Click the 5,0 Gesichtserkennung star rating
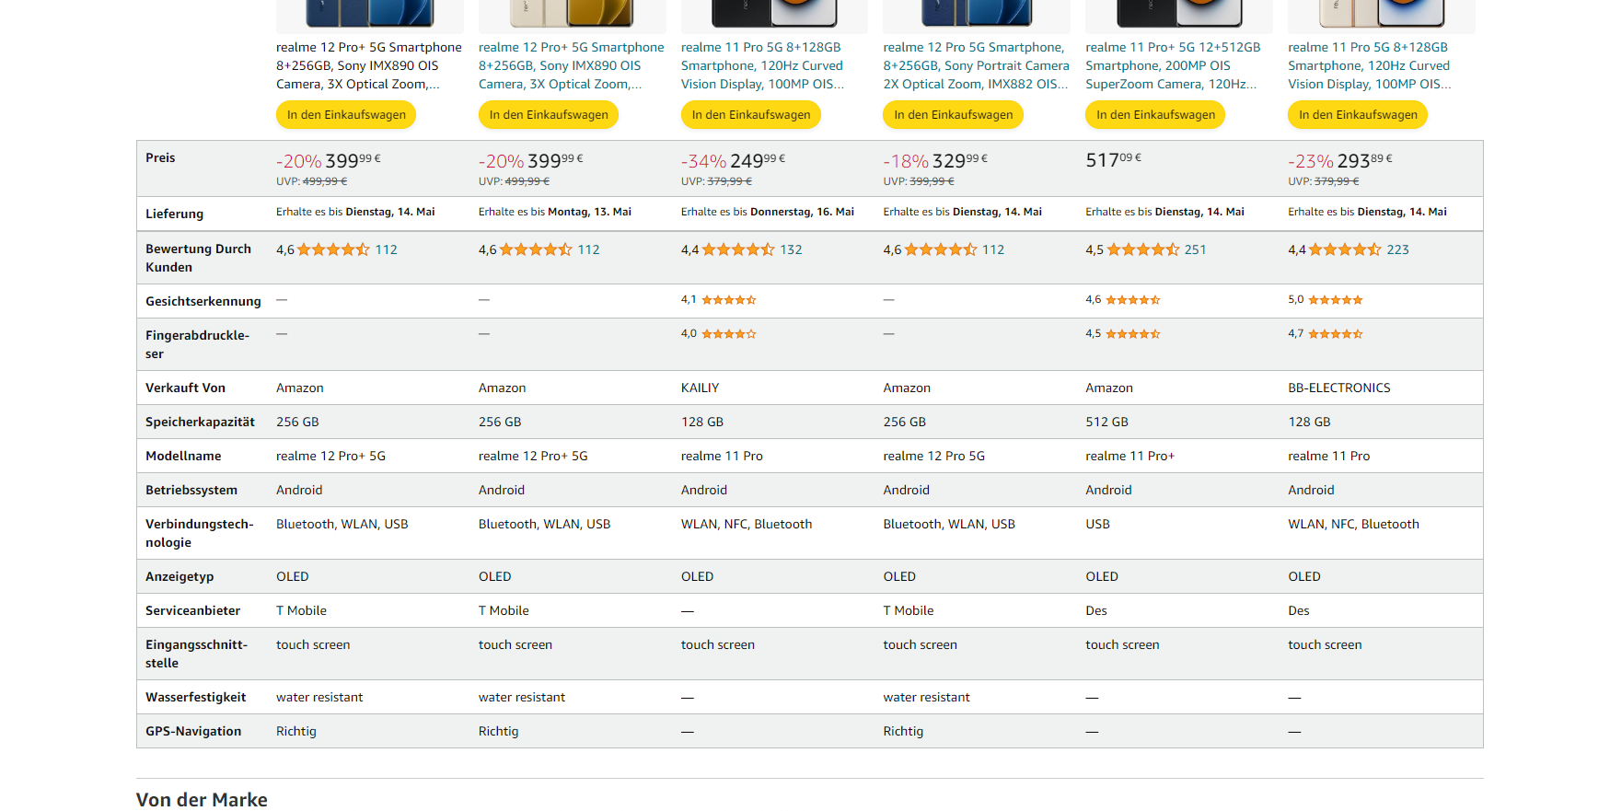The height and width of the screenshot is (811, 1610). [x=1336, y=300]
